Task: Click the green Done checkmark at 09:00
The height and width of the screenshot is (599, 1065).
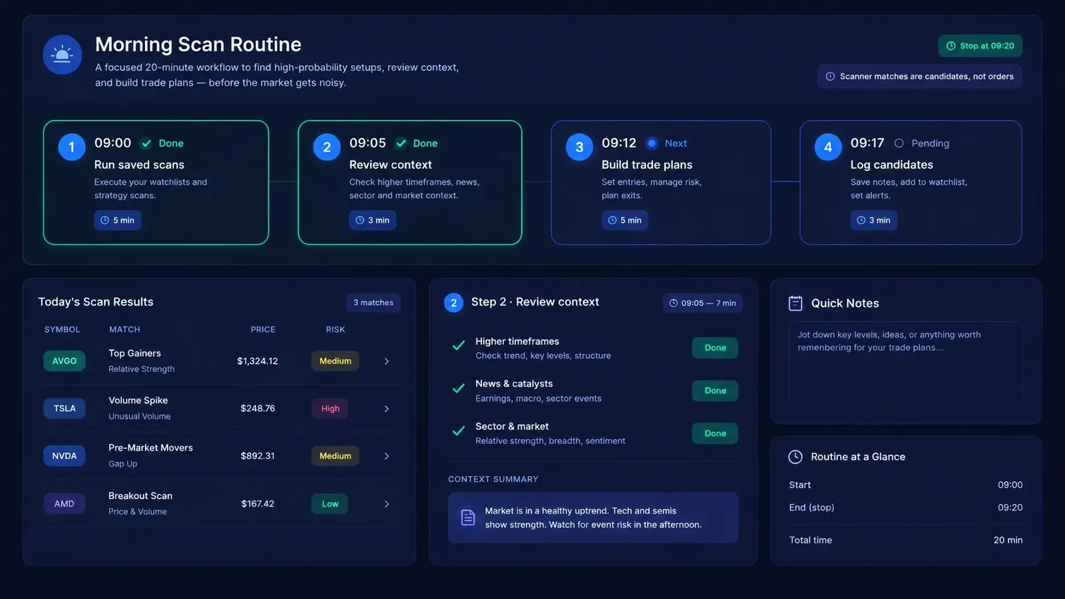Action: (146, 143)
